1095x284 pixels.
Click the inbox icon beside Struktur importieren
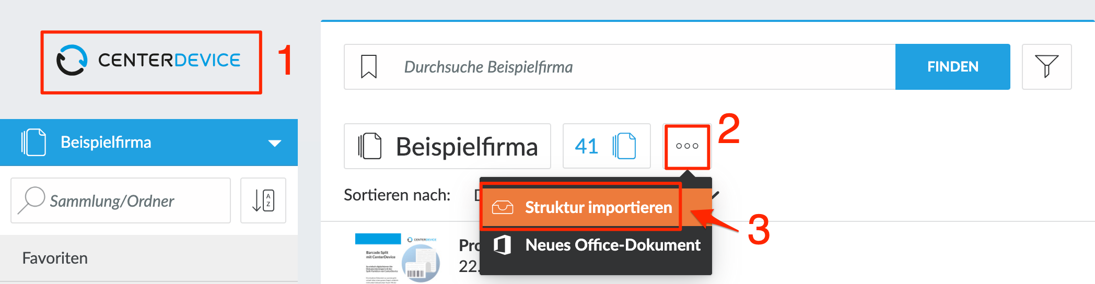(x=502, y=207)
